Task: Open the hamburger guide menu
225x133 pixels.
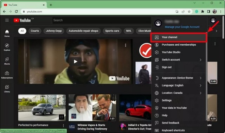Action: tap(7, 20)
